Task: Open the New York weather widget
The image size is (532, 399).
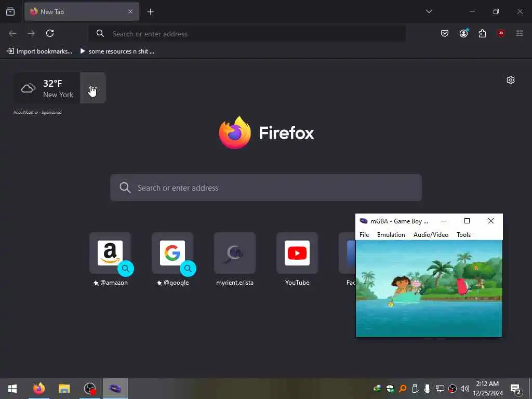Action: 47,88
